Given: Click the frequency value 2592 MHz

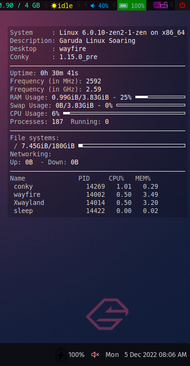Looking at the screenshot, I should click(x=94, y=81).
